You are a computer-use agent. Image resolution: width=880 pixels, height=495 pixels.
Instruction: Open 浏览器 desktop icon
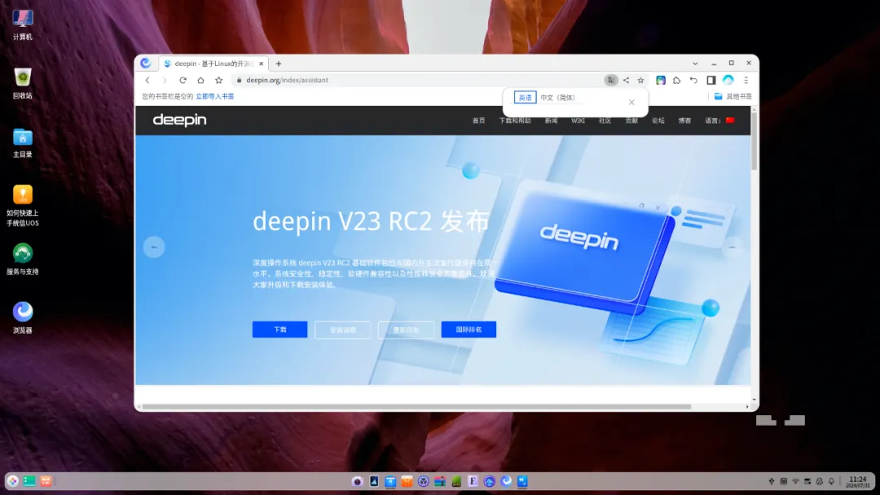(x=23, y=318)
